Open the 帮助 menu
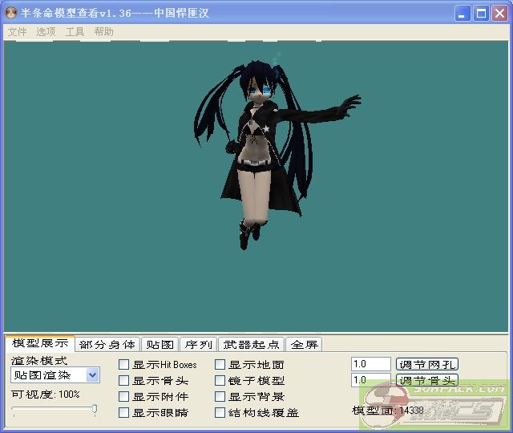Image resolution: width=513 pixels, height=433 pixels. click(x=103, y=32)
